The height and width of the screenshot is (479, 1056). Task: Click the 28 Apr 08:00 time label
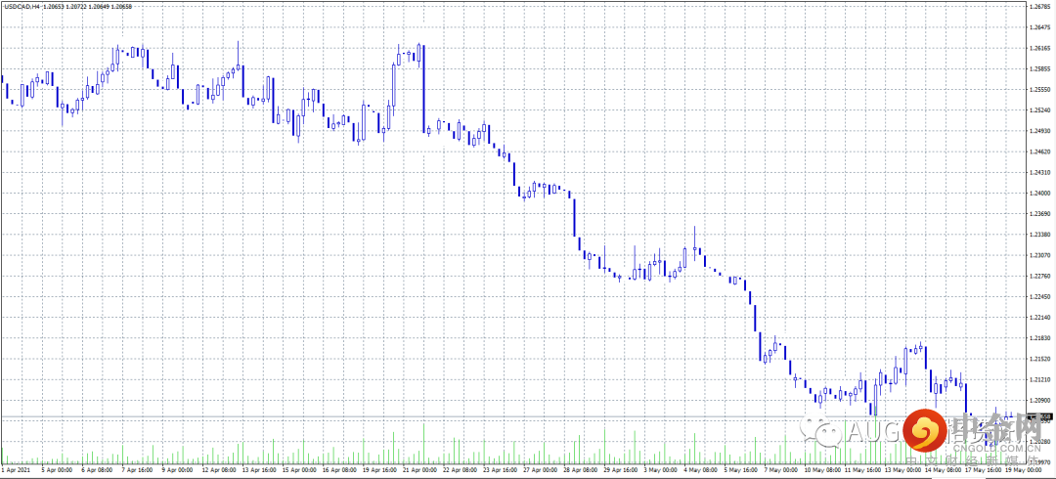pyautogui.click(x=581, y=469)
